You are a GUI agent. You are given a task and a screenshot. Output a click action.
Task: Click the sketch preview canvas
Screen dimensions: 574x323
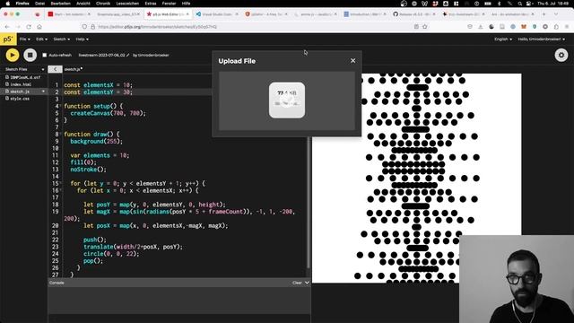416,178
